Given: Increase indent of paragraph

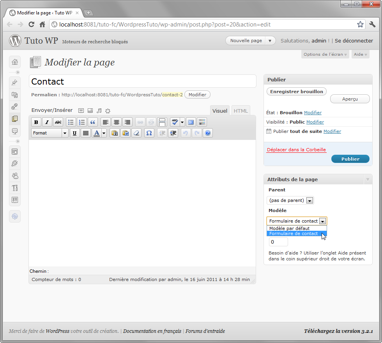Looking at the screenshot, I should click(x=173, y=133).
